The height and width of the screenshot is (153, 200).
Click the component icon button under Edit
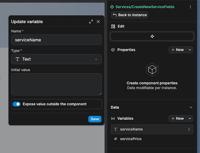tap(152, 36)
